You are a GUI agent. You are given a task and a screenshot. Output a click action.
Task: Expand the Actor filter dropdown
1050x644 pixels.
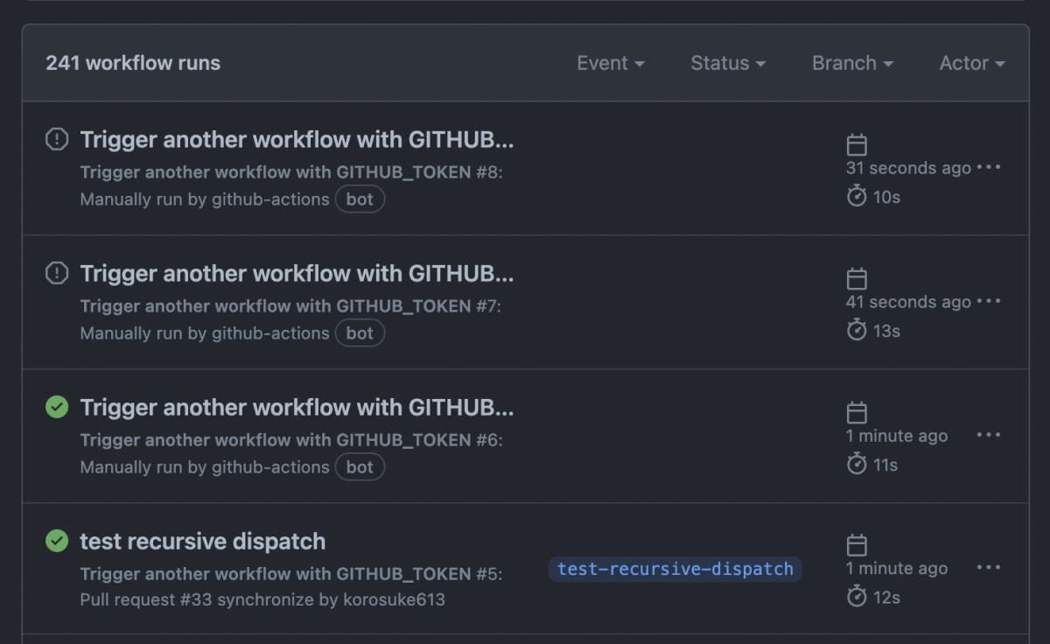tap(971, 63)
